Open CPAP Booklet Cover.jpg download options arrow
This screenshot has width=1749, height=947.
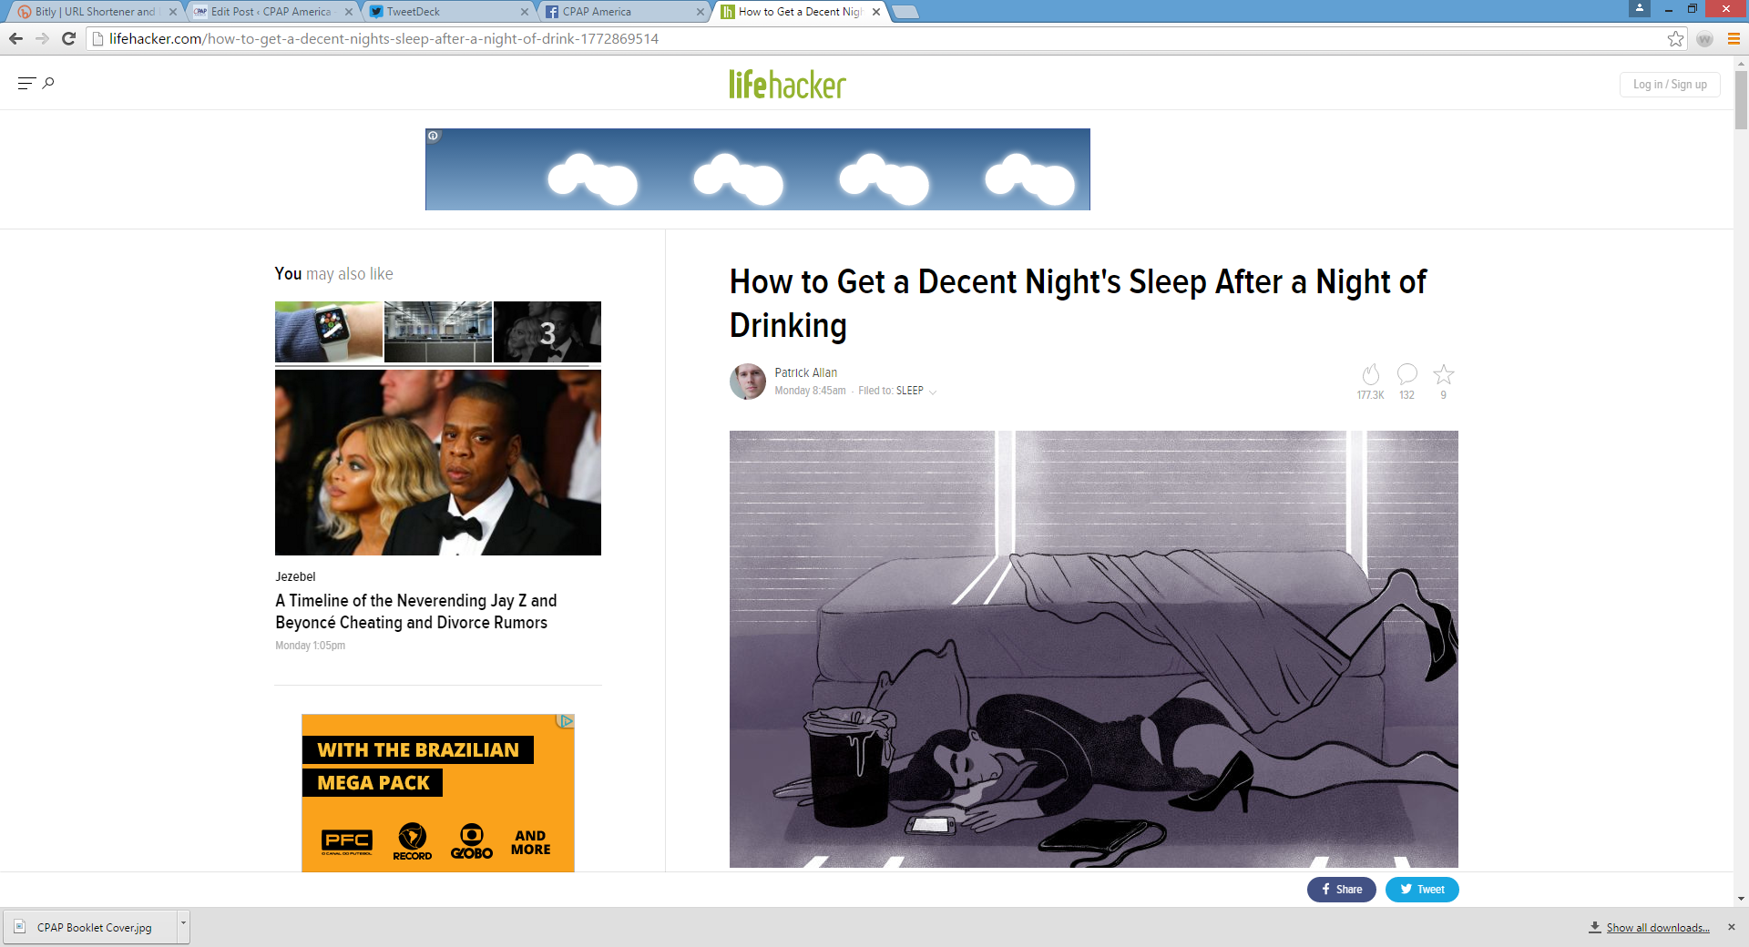(x=183, y=924)
